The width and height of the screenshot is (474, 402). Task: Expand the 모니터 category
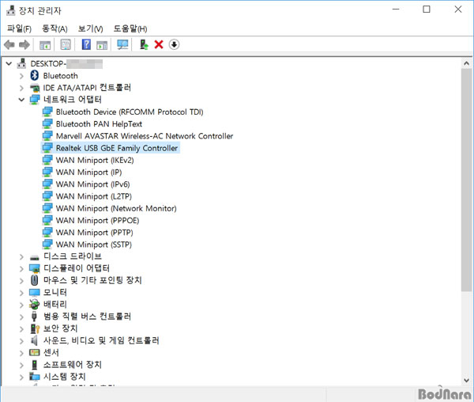pyautogui.click(x=21, y=293)
